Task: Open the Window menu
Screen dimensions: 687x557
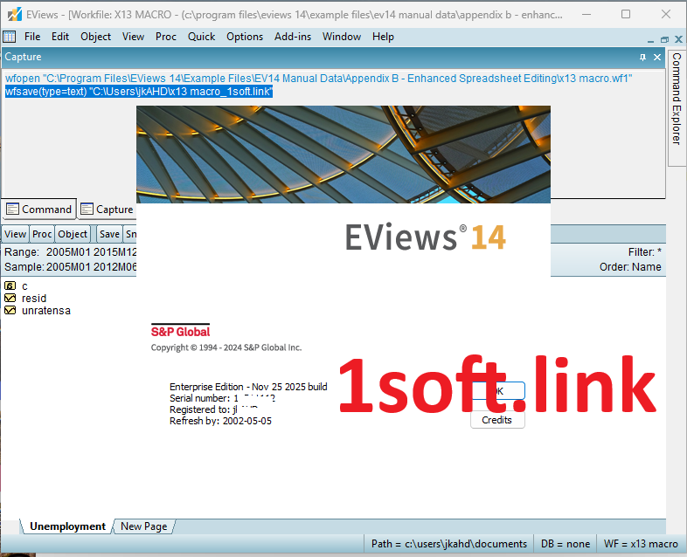Action: (x=341, y=37)
